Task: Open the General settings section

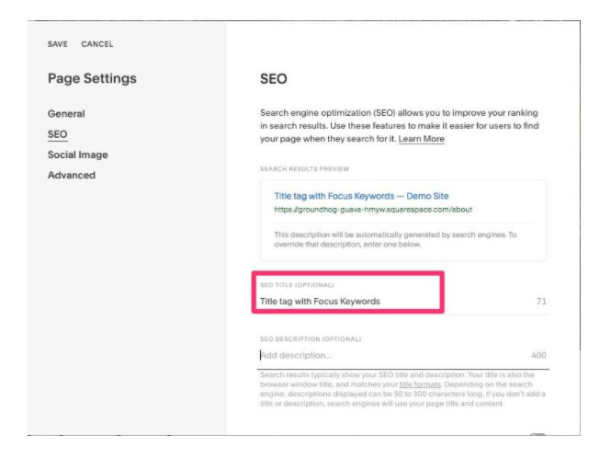Action: 66,113
